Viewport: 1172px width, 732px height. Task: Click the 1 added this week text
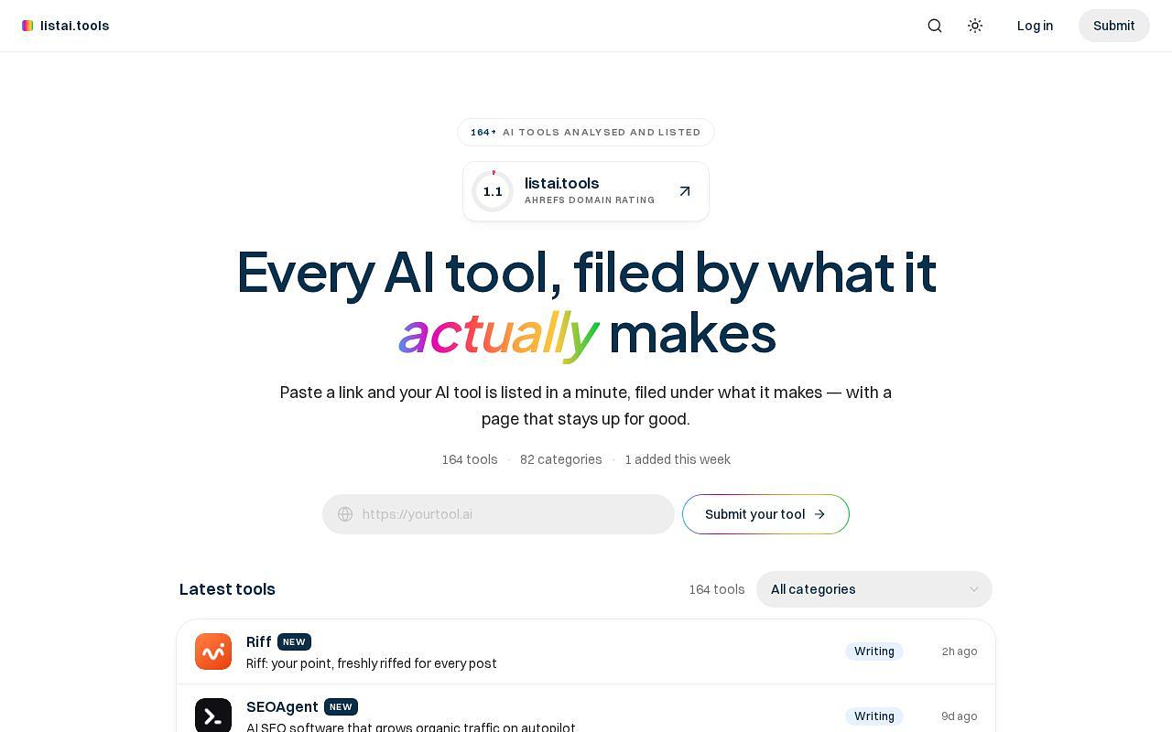tap(678, 459)
